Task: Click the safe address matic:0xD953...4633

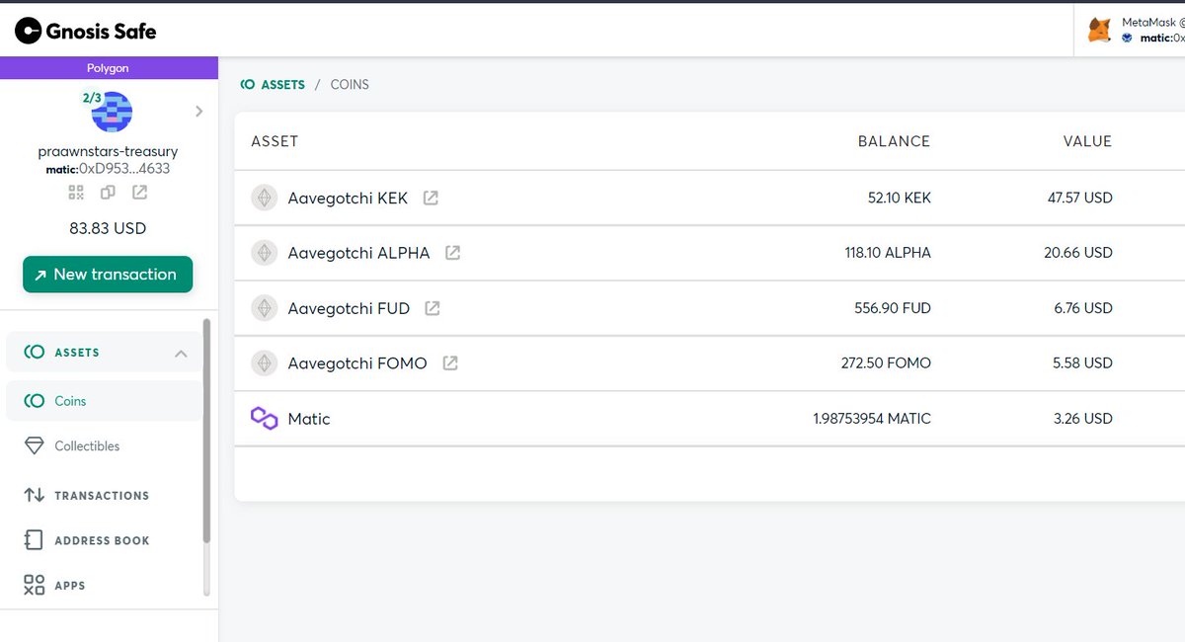Action: click(x=108, y=169)
